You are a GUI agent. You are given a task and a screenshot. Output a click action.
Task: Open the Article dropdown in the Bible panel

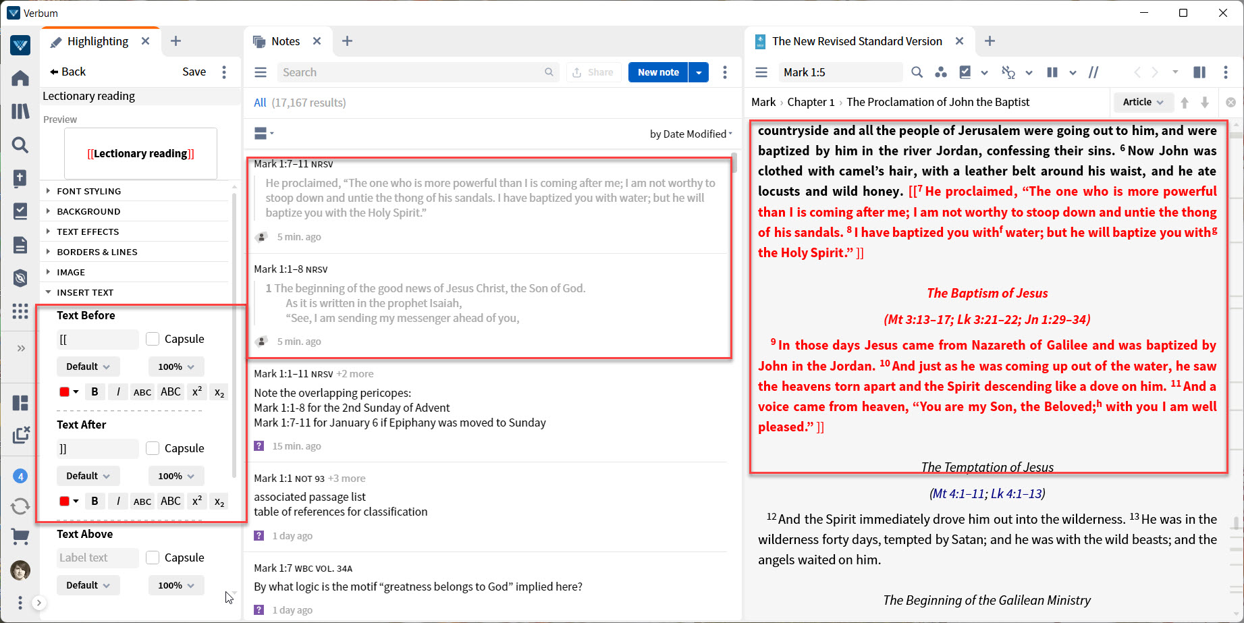tap(1143, 102)
